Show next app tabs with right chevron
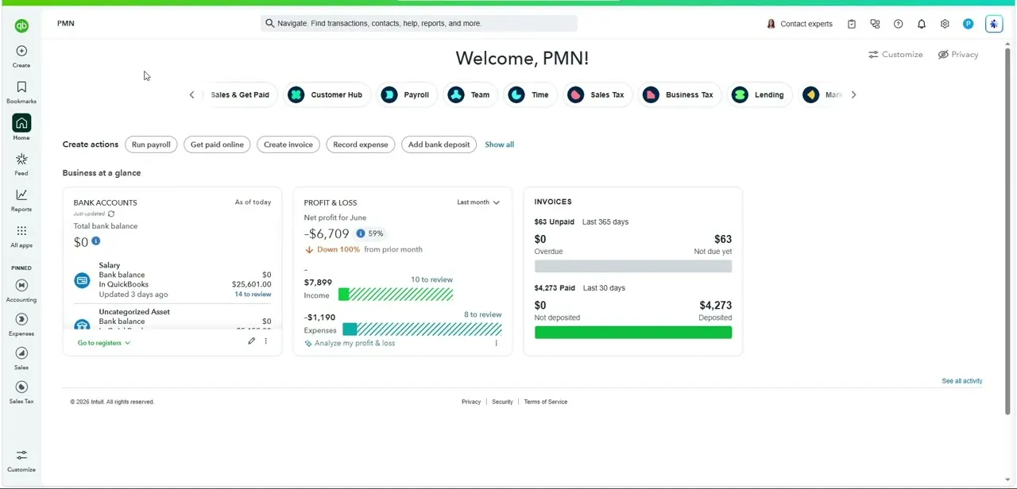The image size is (1017, 489). pos(853,94)
